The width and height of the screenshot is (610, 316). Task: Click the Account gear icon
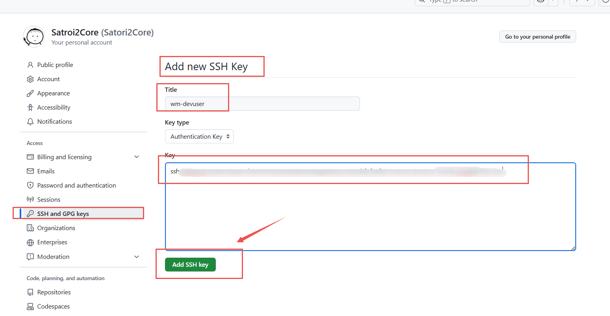pos(30,79)
